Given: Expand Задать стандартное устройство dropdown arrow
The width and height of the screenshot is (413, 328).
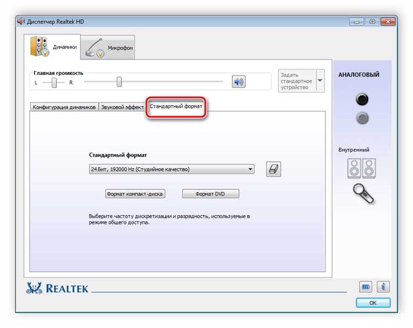Looking at the screenshot, I should [320, 80].
